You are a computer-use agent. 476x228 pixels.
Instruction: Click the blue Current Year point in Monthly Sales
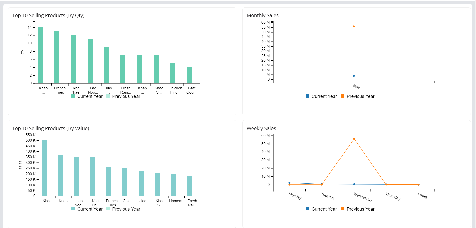click(354, 76)
